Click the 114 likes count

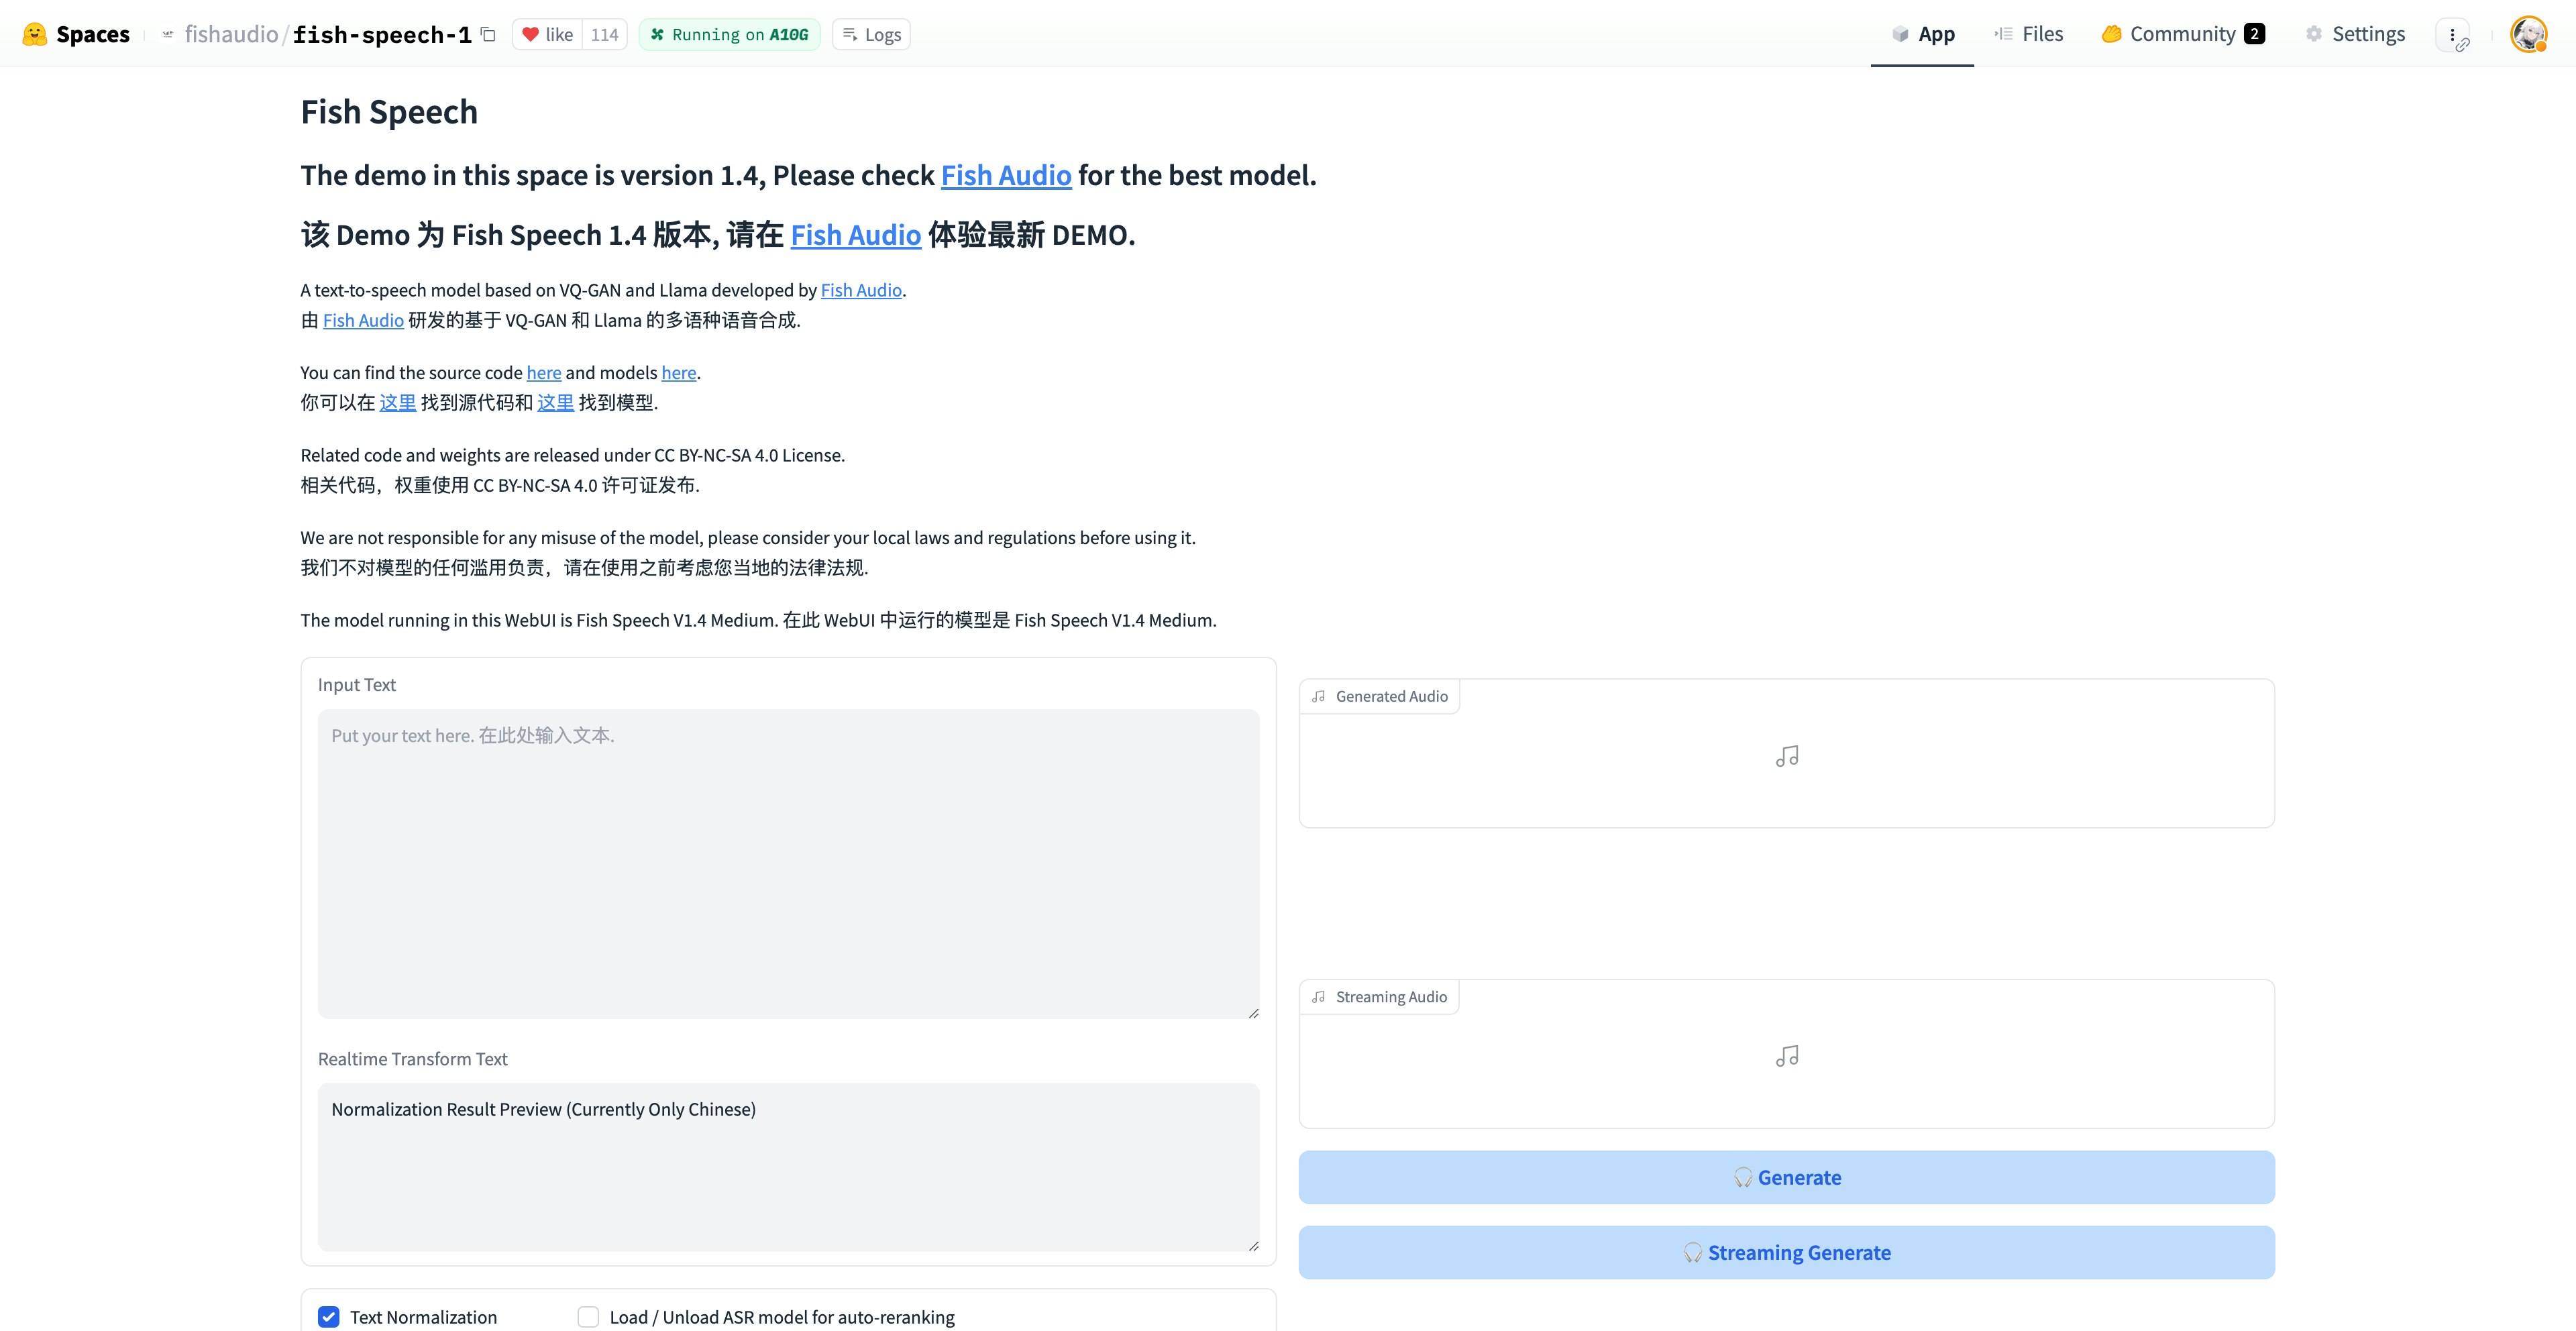tap(604, 34)
